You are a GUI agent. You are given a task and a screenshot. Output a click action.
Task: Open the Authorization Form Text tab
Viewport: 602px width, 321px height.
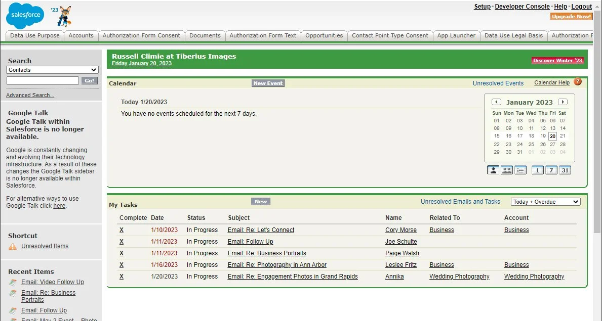[x=263, y=35]
